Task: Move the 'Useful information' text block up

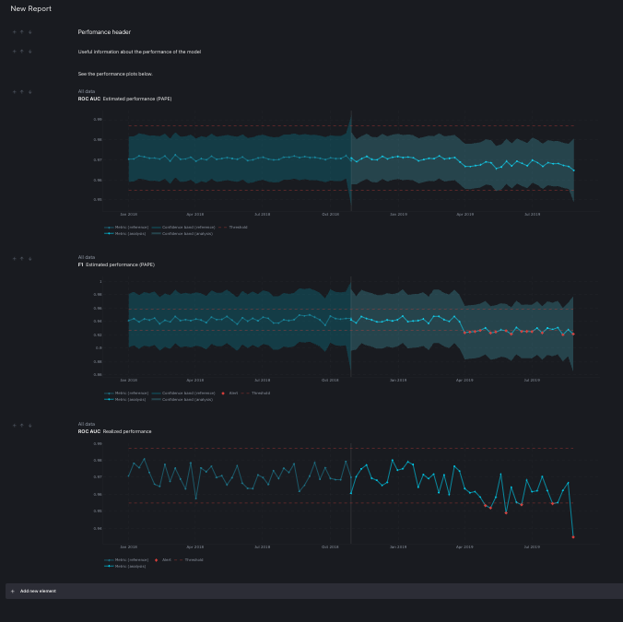Action: [x=22, y=52]
